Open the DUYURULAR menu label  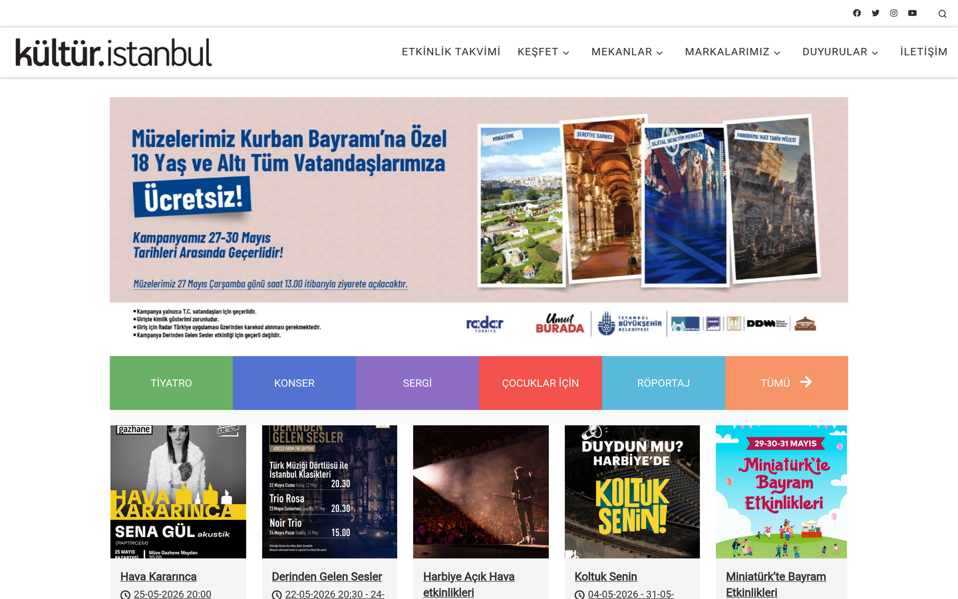coord(835,52)
